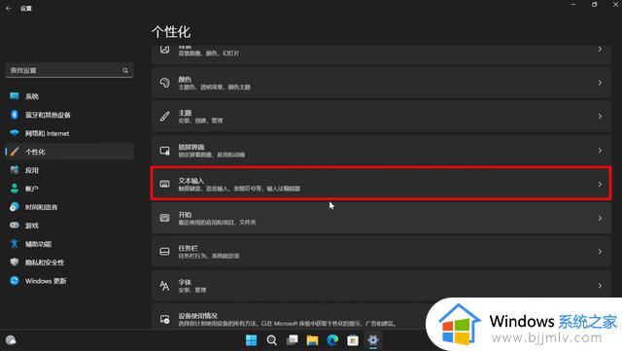Click the System monitor icon in sidebar
This screenshot has height=351, width=622.
pyautogui.click(x=15, y=96)
